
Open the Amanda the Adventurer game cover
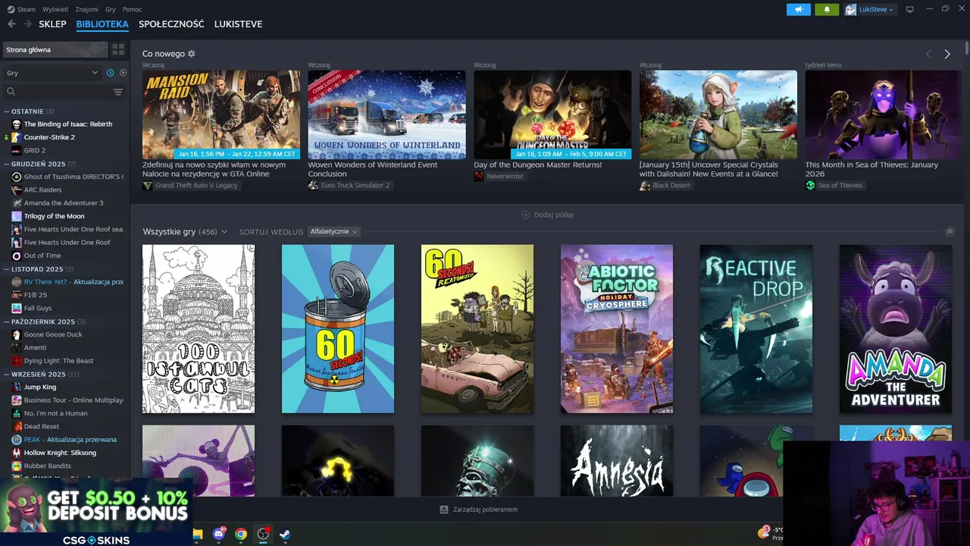[896, 329]
